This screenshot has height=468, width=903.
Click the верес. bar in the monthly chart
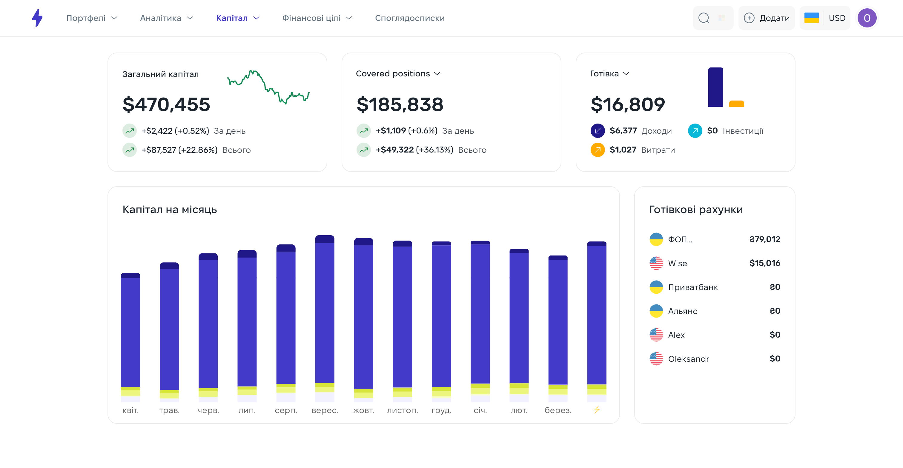[x=324, y=315]
